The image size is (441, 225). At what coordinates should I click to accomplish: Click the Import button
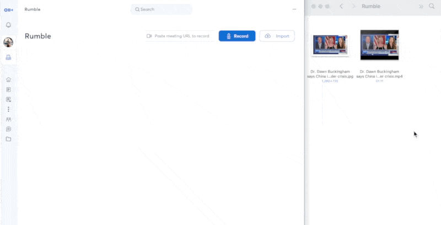click(x=277, y=36)
